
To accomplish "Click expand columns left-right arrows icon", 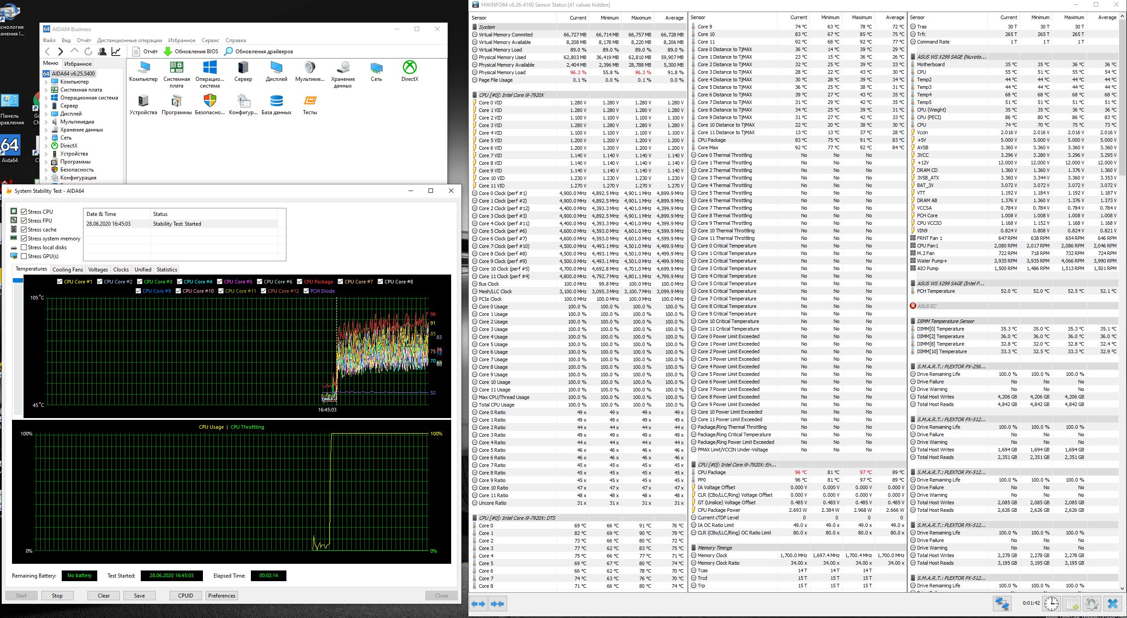I will (478, 603).
